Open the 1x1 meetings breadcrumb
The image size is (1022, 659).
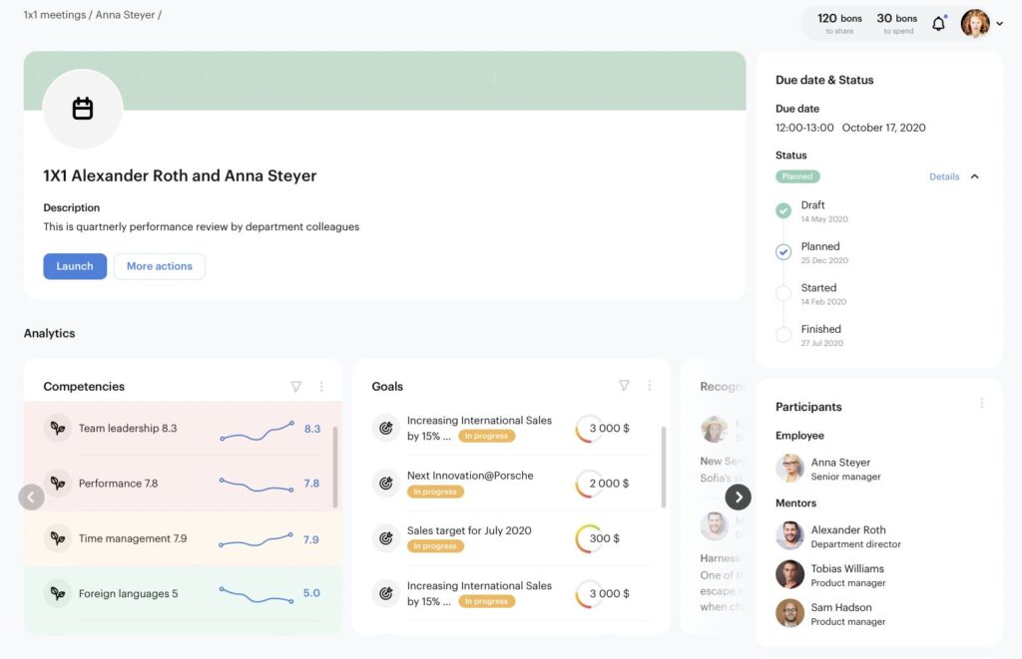tap(55, 14)
